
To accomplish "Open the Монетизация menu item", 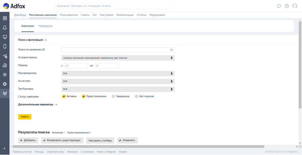I will coord(125,15).
